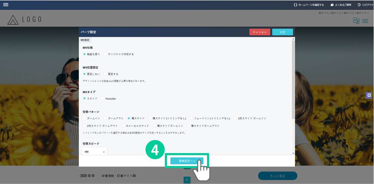Screen dimensions: 374x184
Task: Switch to the MV設定 tab
Action: click(x=85, y=40)
